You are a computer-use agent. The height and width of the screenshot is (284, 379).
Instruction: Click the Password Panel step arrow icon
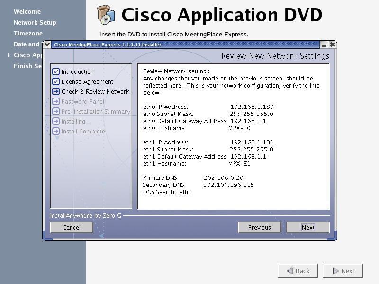56,101
